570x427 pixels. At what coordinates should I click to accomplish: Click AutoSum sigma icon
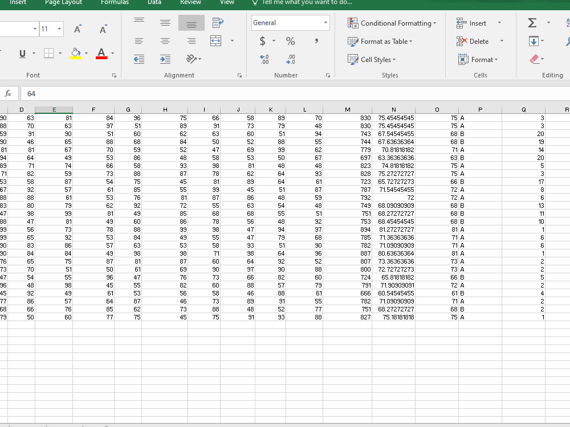[x=532, y=23]
